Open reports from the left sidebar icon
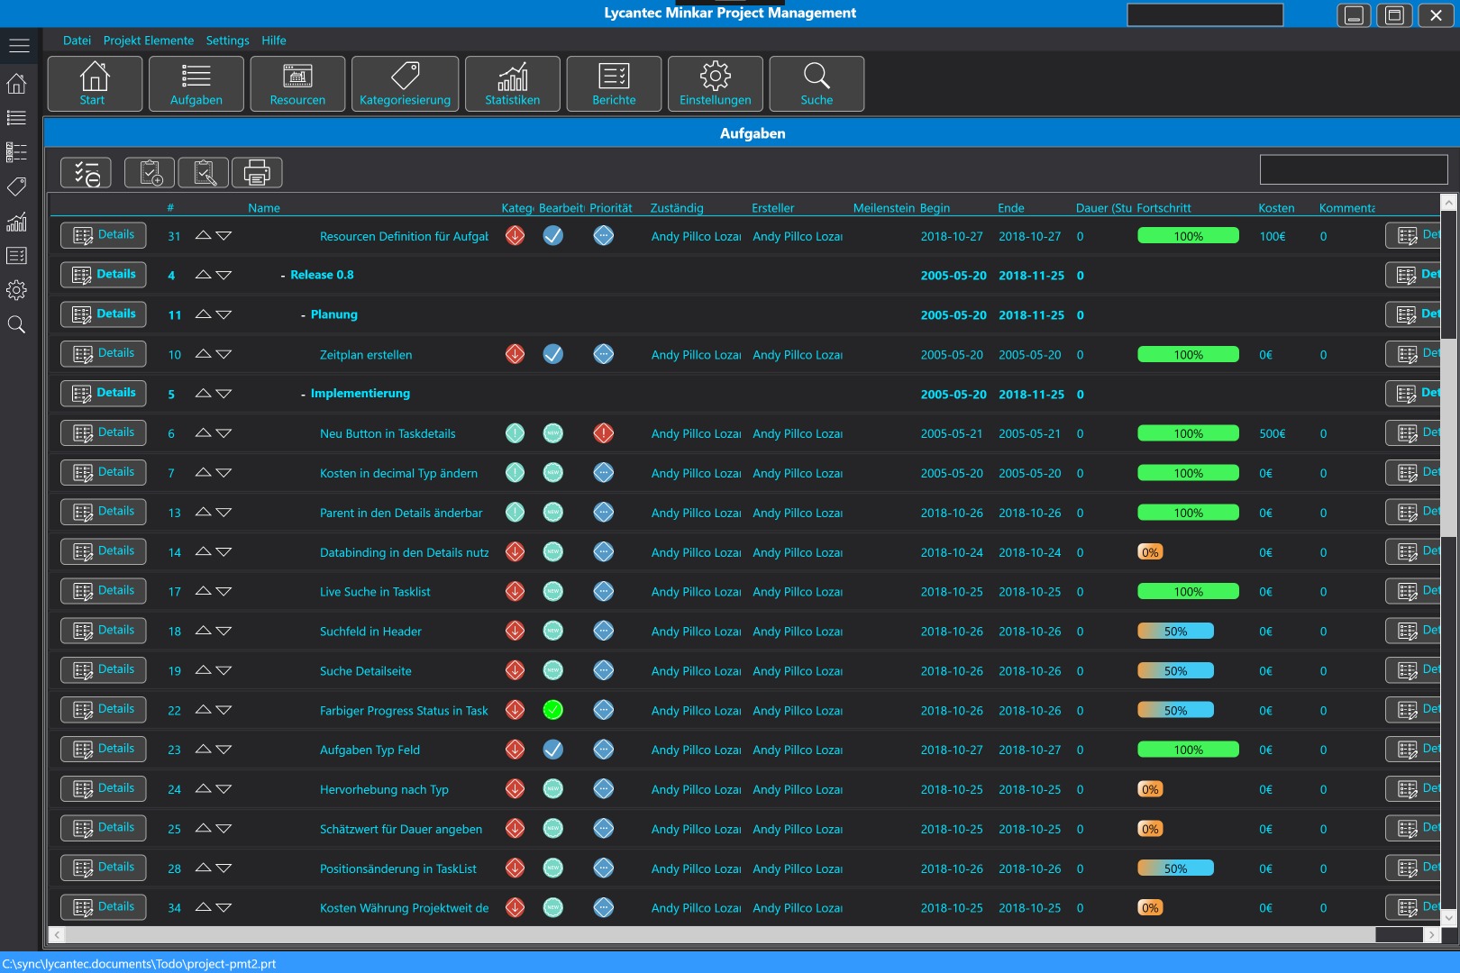Screen dimensions: 1460x973 click(x=16, y=256)
